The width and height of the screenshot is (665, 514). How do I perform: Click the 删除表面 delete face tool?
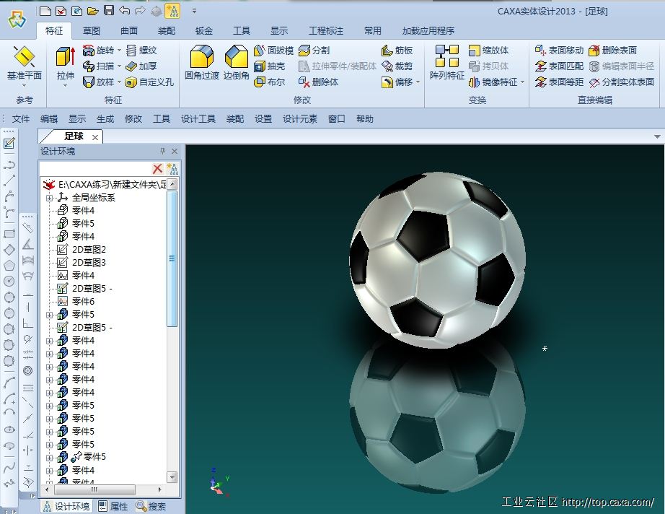click(x=612, y=51)
